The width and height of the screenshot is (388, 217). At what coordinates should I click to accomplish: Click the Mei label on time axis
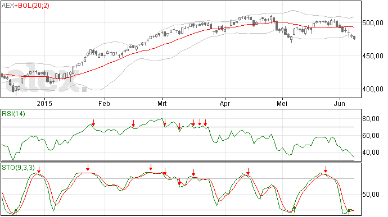pyautogui.click(x=282, y=103)
